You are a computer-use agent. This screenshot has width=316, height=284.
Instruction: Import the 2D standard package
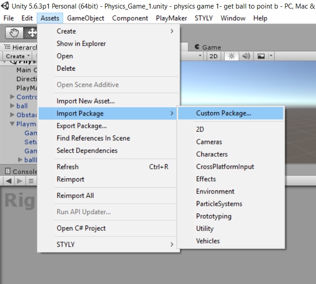click(x=231, y=130)
